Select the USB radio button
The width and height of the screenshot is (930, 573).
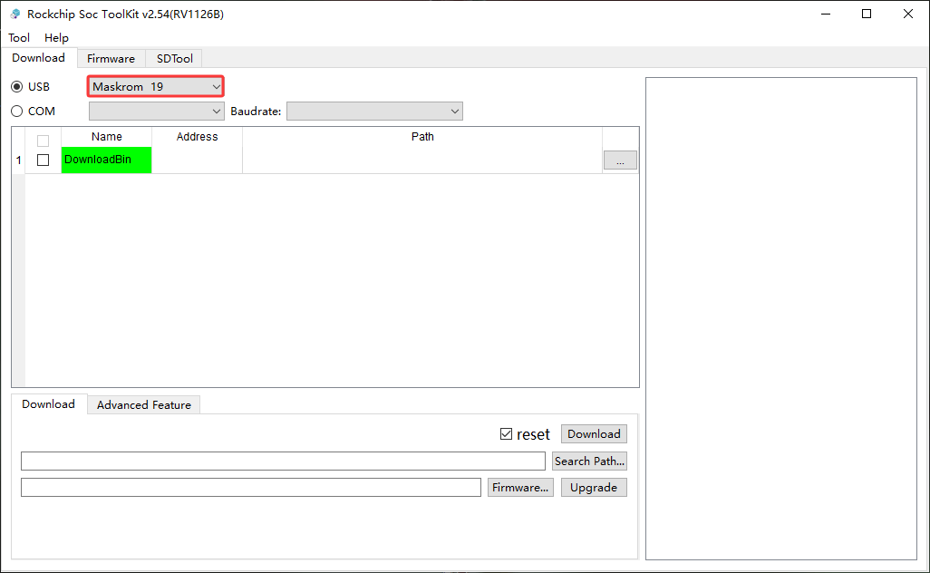tap(16, 87)
